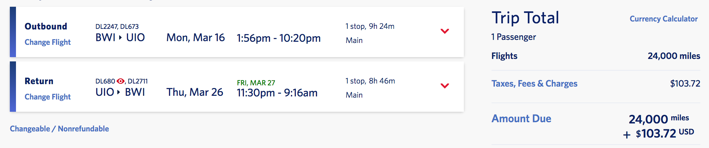View Taxes, Fees & Charges breakdown

click(535, 84)
